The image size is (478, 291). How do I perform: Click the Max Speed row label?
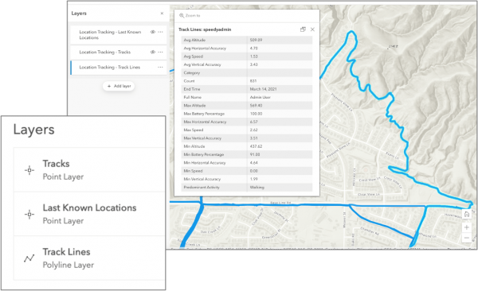pyautogui.click(x=194, y=130)
